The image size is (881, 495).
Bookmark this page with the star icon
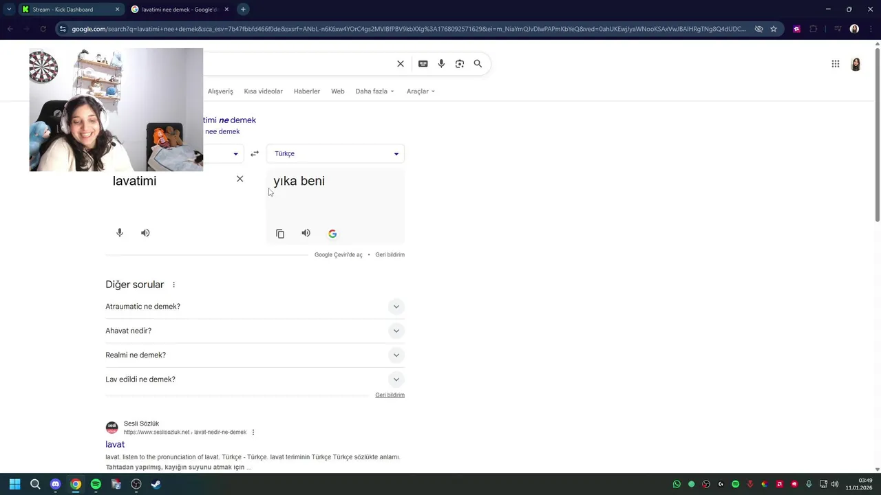[774, 29]
